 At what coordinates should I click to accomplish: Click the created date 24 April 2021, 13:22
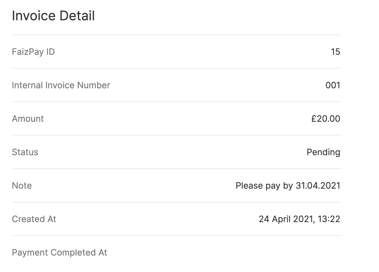tap(300, 219)
